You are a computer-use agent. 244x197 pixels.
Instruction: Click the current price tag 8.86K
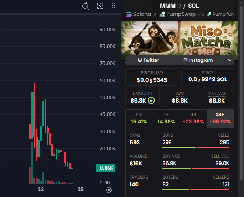(x=106, y=168)
